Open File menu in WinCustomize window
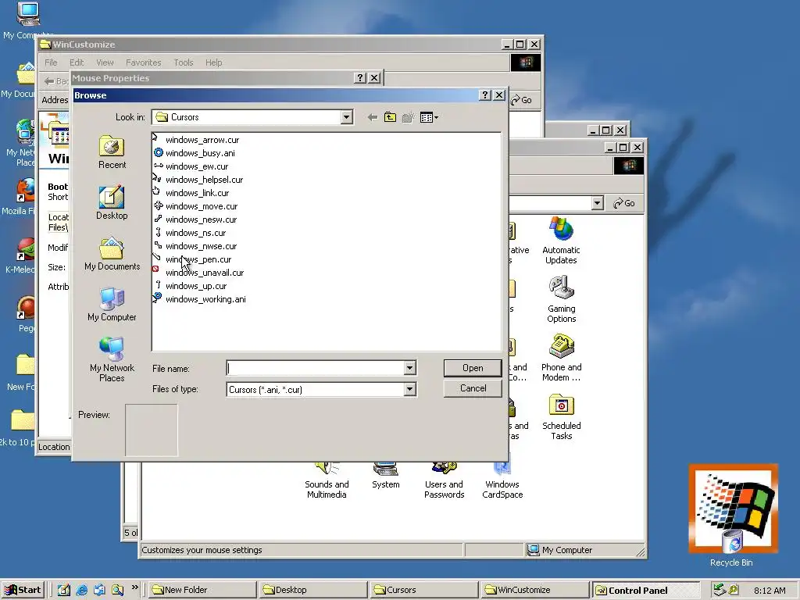The width and height of the screenshot is (800, 600). (x=51, y=62)
